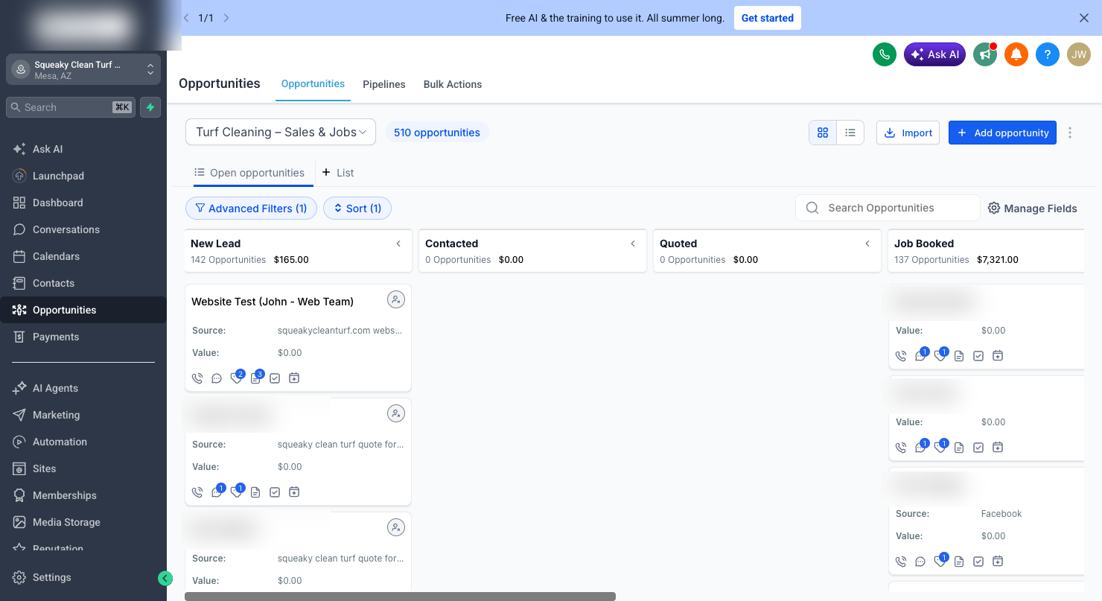The image size is (1102, 601).
Task: Click tags icon on Website Test card
Action: (x=236, y=378)
